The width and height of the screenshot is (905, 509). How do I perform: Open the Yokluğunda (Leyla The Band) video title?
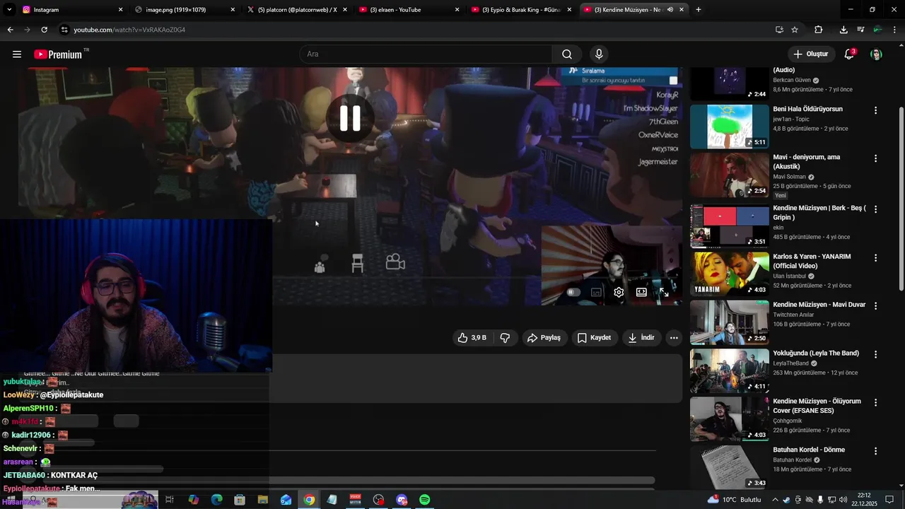(816, 353)
